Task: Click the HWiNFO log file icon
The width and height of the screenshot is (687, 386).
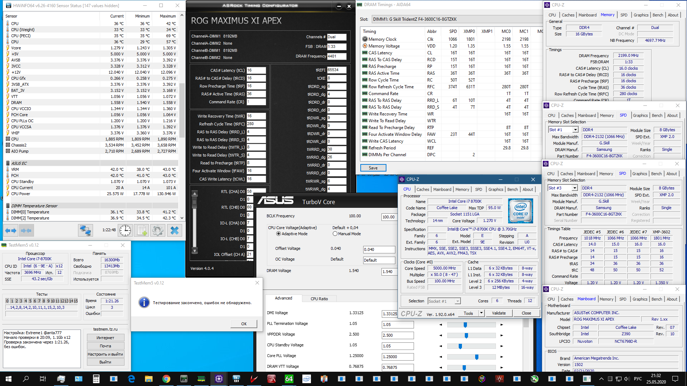Action: [141, 231]
